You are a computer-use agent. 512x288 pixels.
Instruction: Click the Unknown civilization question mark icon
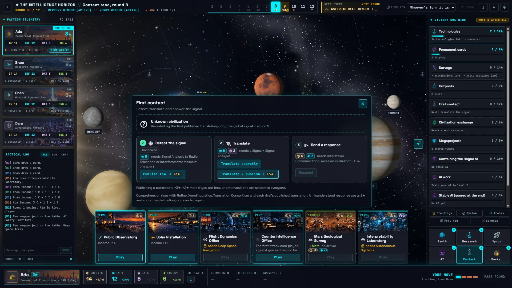144,124
